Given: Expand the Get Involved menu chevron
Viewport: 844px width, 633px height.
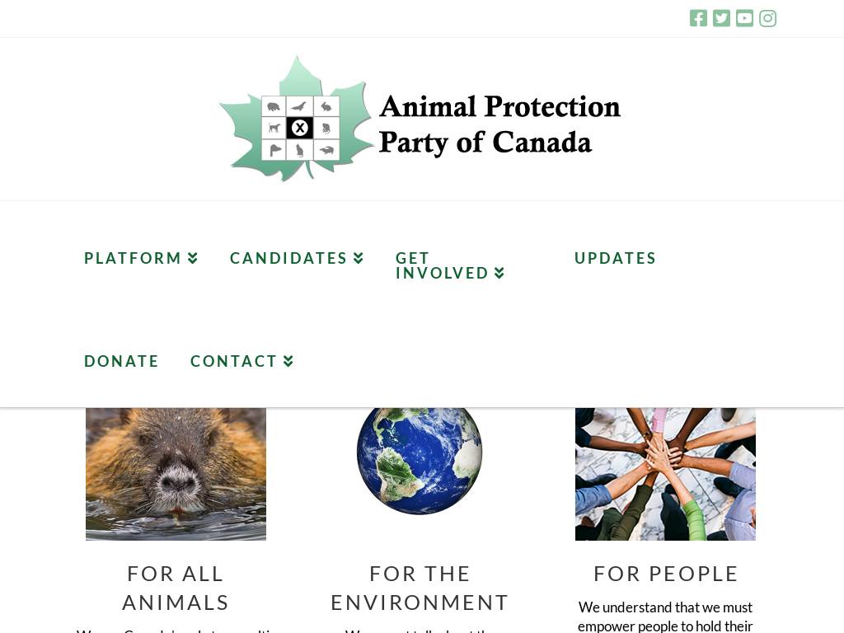Looking at the screenshot, I should [x=499, y=274].
